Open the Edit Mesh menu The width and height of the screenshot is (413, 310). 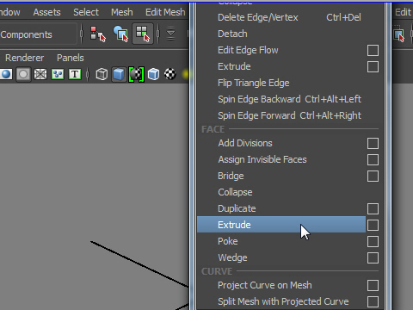point(165,12)
